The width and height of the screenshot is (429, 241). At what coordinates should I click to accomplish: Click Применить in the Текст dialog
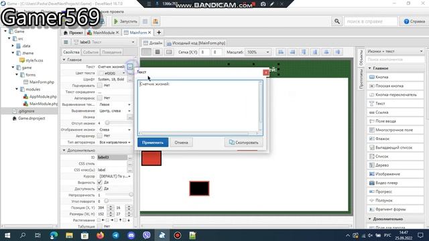(153, 143)
